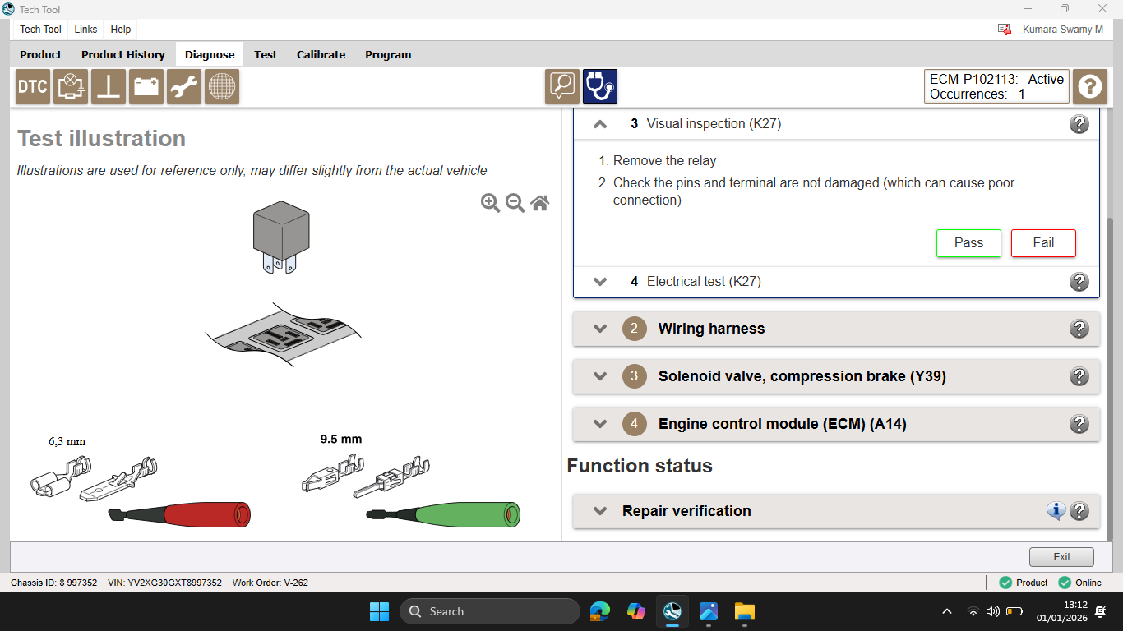Open the Tech Tool menu
Viewport: 1123px width, 631px height.
click(x=41, y=30)
